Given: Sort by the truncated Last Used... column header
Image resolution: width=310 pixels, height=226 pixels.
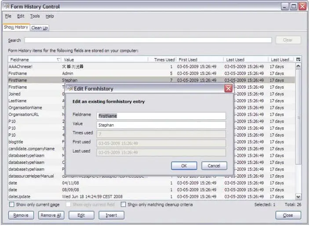Looking at the screenshot, I should [282, 59].
